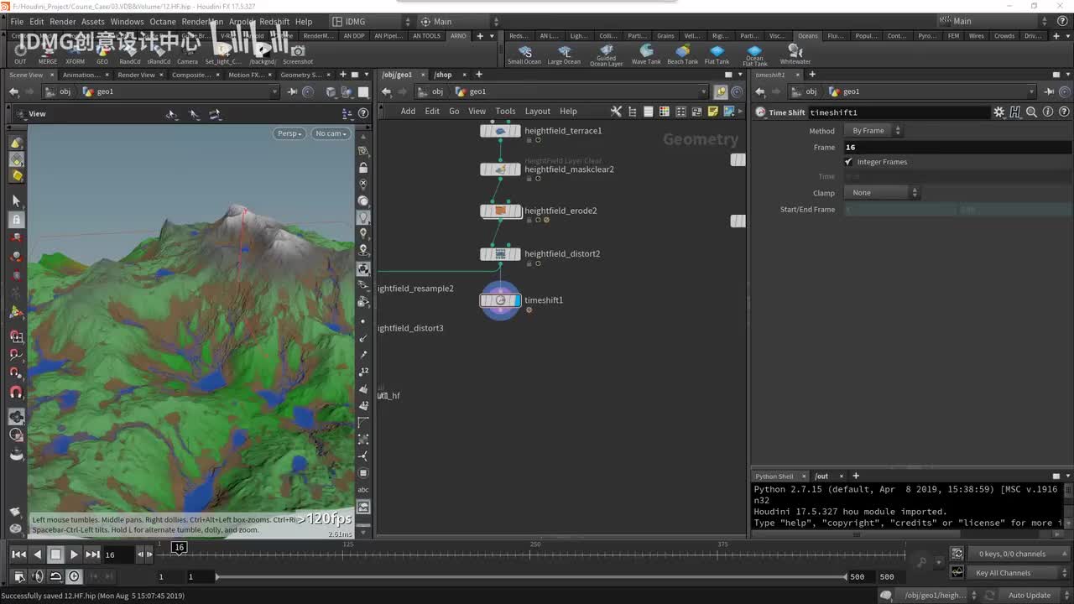Click the heightfield_erode2 node icon
The width and height of the screenshot is (1074, 604).
tap(500, 211)
